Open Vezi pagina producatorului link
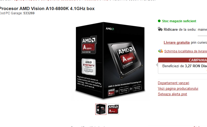The width and height of the screenshot is (207, 127). (178, 88)
